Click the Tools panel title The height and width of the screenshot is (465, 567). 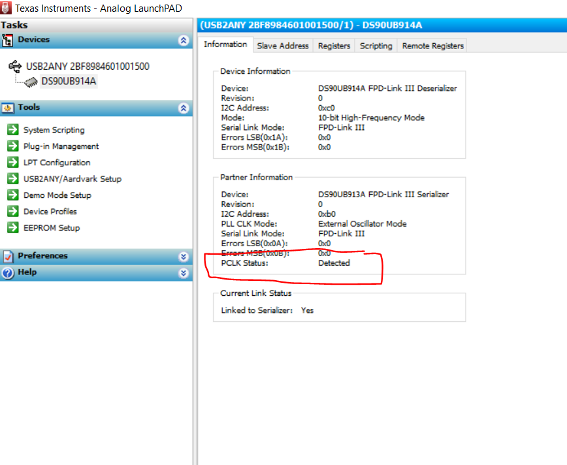click(x=29, y=107)
